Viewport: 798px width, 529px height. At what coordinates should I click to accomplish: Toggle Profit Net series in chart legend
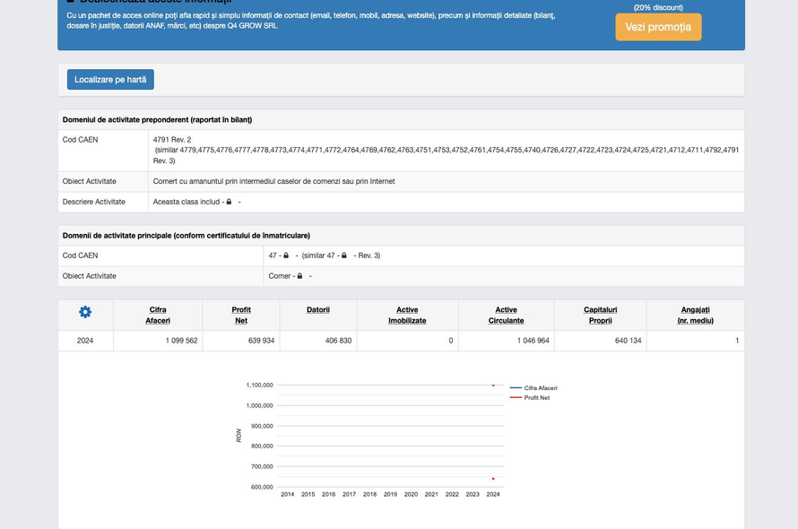click(x=530, y=397)
